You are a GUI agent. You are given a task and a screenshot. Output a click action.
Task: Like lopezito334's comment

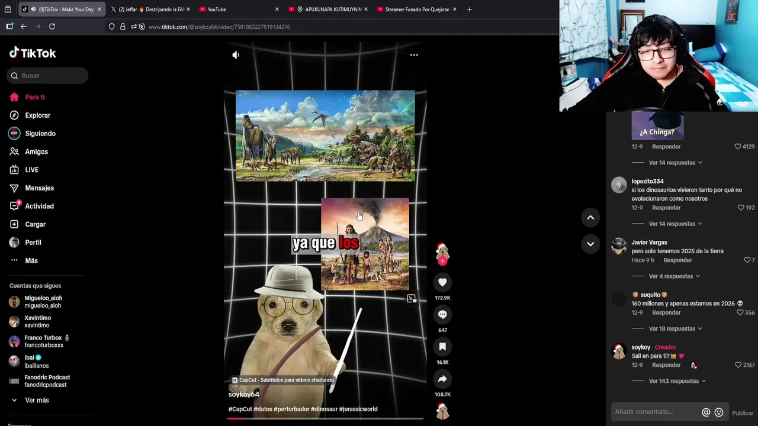coord(741,208)
